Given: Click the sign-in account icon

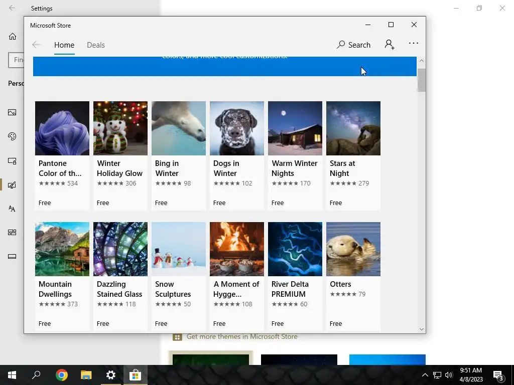Looking at the screenshot, I should [x=390, y=45].
